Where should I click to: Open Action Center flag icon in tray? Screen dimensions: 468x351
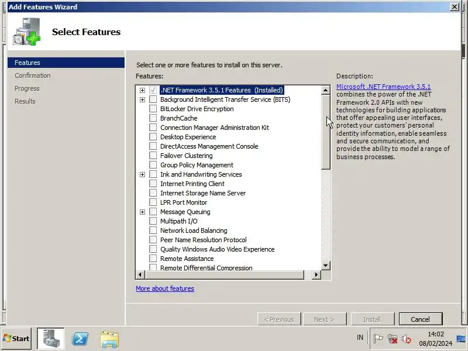coord(378,339)
